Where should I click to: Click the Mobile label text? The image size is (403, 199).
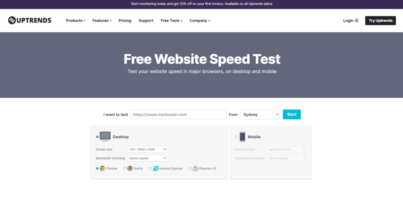[x=254, y=137]
